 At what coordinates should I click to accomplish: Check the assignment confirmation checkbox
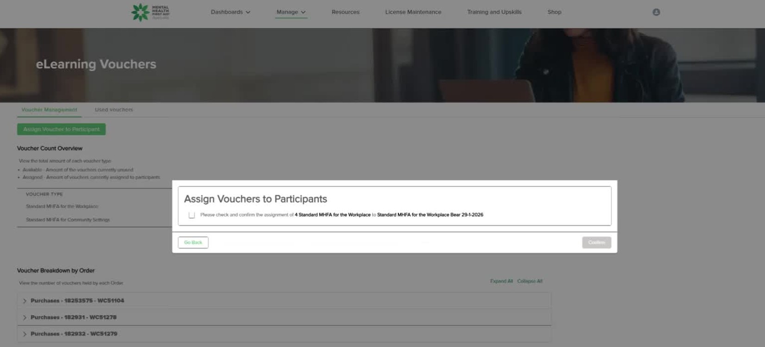point(192,215)
